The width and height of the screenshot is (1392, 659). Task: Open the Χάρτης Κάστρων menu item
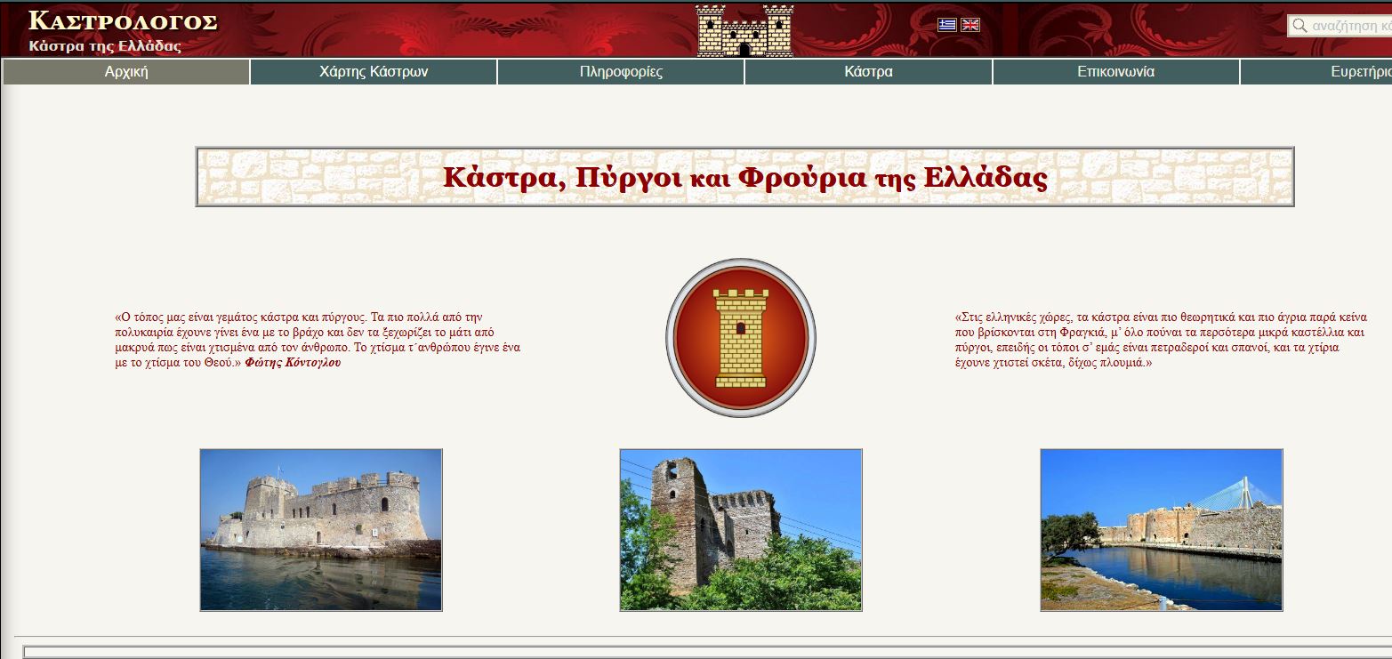coord(374,72)
